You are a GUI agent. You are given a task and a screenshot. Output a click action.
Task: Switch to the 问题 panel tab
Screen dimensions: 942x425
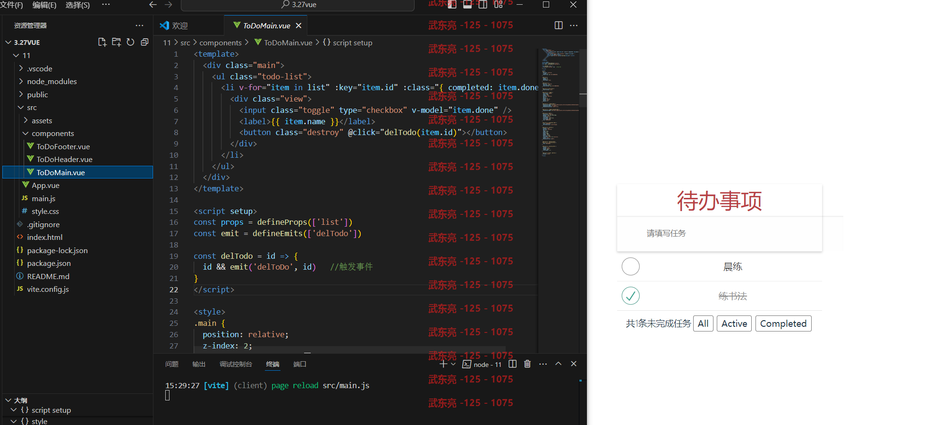click(x=172, y=364)
